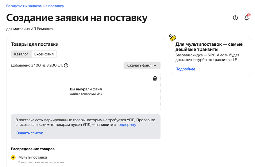
Task: Click the Распределение товаров heading
Action: point(33,149)
